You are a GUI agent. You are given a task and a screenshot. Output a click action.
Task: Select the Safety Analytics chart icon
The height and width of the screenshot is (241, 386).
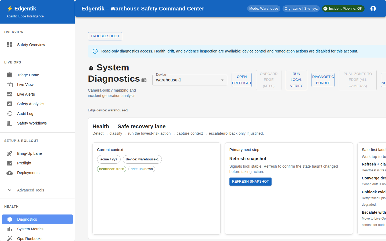pyautogui.click(x=10, y=104)
